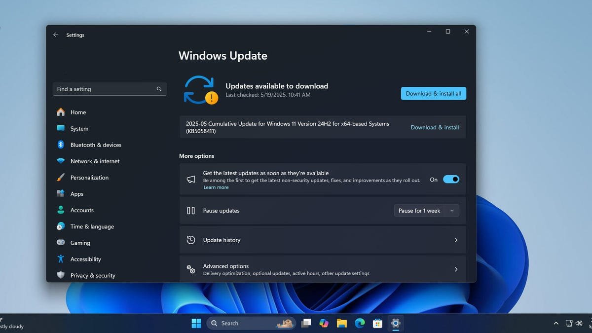Click Download & install all button
The width and height of the screenshot is (592, 333).
433,93
